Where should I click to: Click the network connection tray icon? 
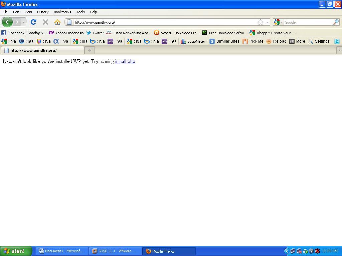coord(293,251)
